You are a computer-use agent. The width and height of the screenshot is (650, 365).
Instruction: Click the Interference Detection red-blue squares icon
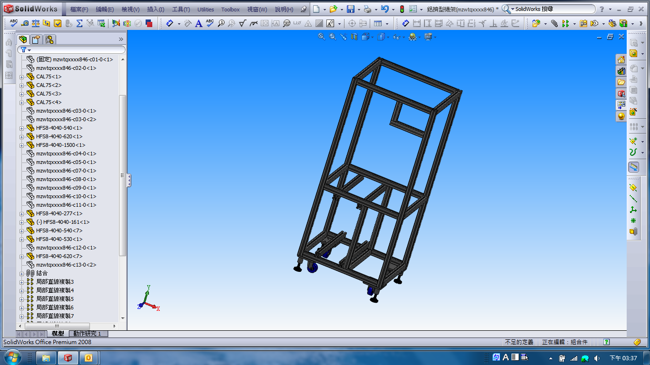click(x=149, y=23)
